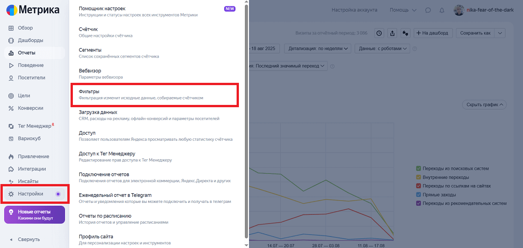The image size is (523, 248).
Task: Select Фильтры in the settings menu
Action: (155, 95)
